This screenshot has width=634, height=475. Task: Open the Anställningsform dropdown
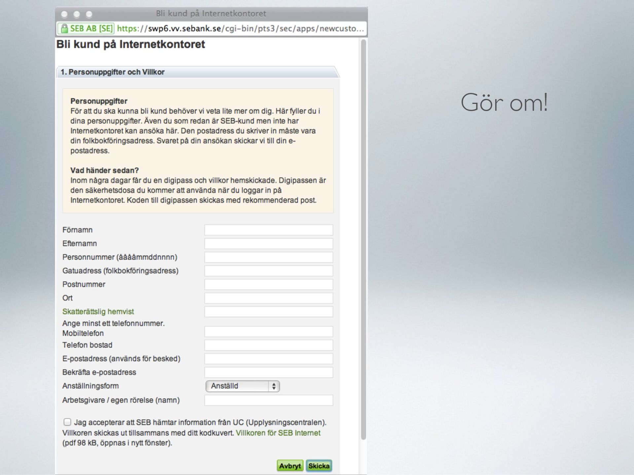tap(243, 386)
